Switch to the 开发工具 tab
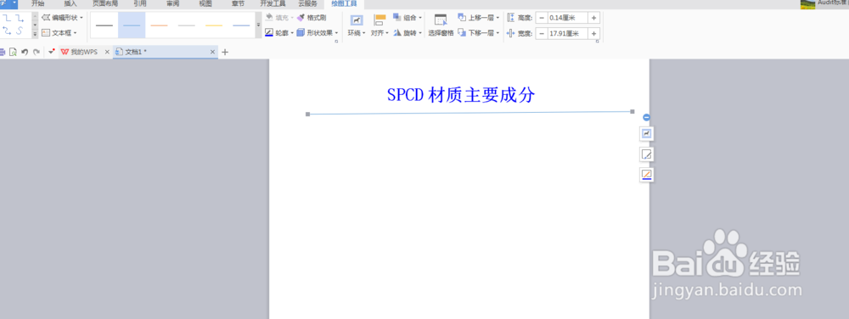Screen dimensions: 849x319 point(273,3)
